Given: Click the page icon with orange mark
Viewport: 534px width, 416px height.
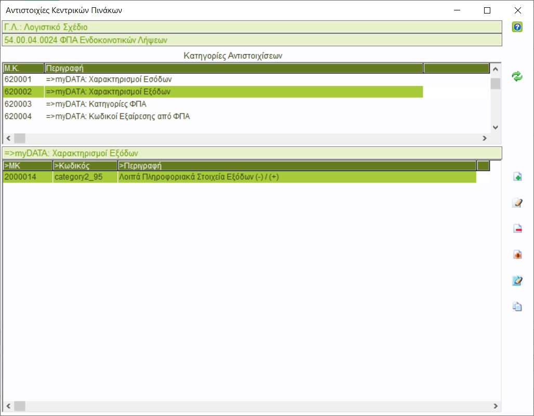Looking at the screenshot, I should (x=517, y=255).
